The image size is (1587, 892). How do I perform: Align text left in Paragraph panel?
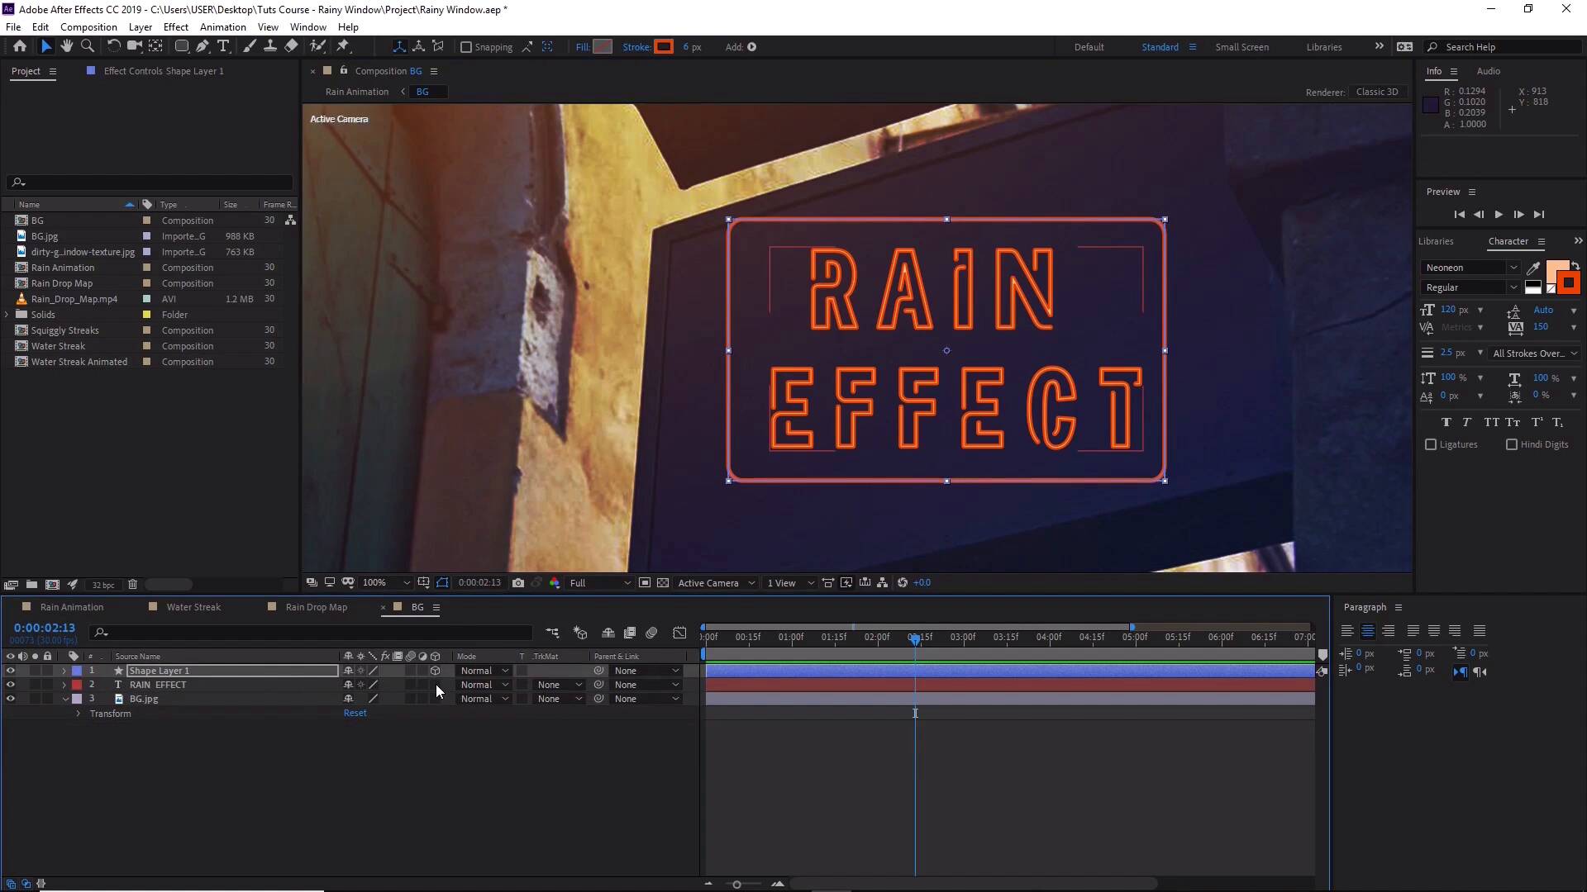pos(1347,631)
